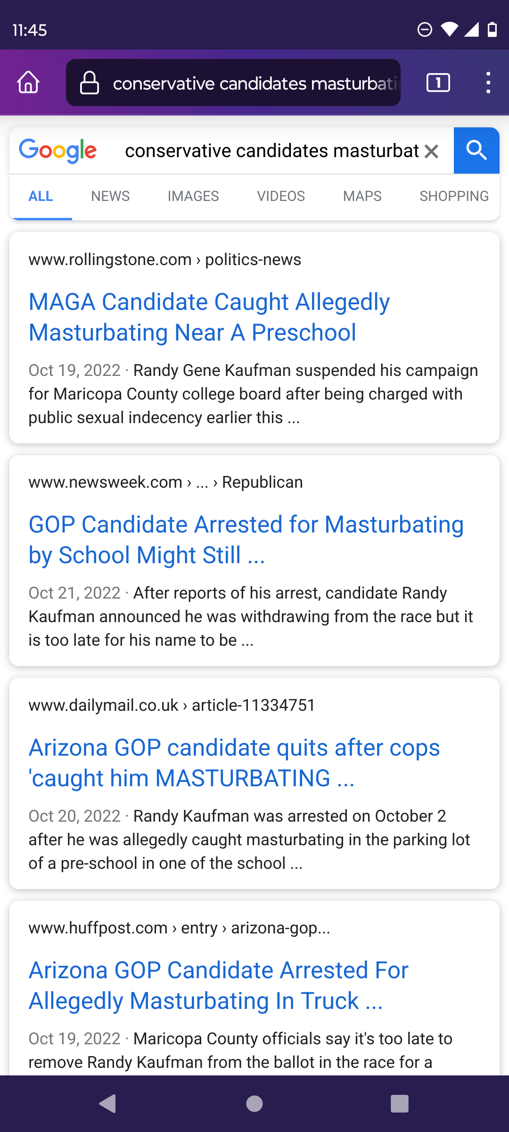Tap the lock icon in address bar
The height and width of the screenshot is (1132, 509).
[x=89, y=83]
